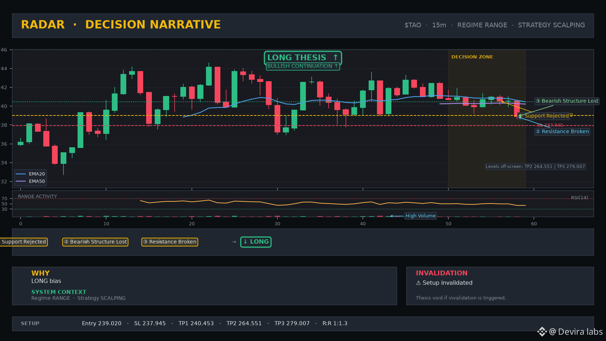Select the ③ Bearish Structure Lost chart annotation
606x341 pixels.
click(567, 101)
